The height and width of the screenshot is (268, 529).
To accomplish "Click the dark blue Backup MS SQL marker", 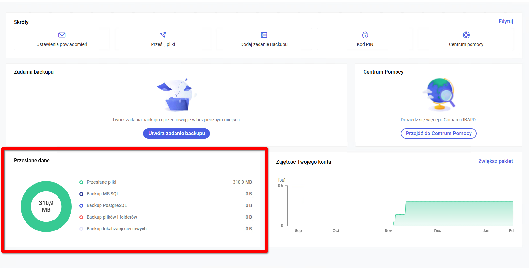I will click(x=81, y=194).
